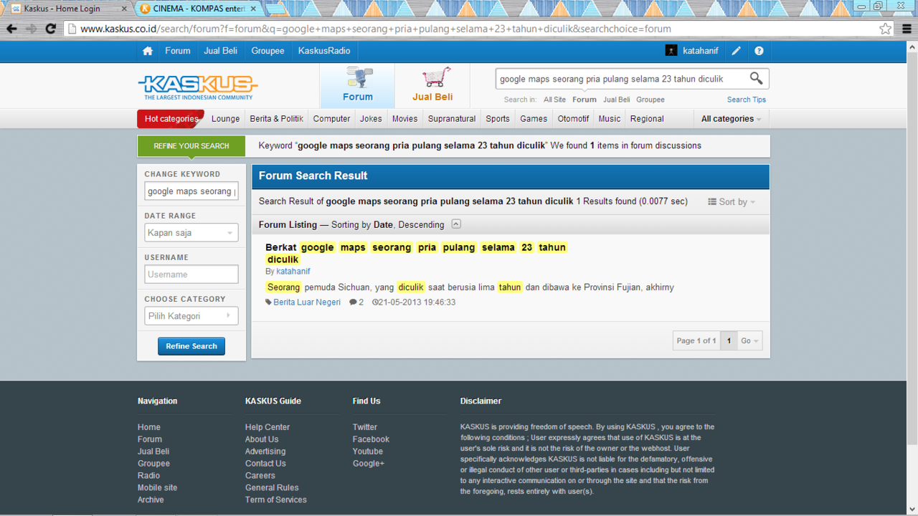The image size is (918, 516).
Task: Click browser back arrow
Action: [11, 29]
